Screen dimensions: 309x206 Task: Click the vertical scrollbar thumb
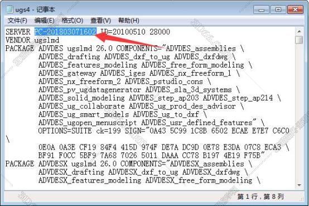click(x=299, y=40)
